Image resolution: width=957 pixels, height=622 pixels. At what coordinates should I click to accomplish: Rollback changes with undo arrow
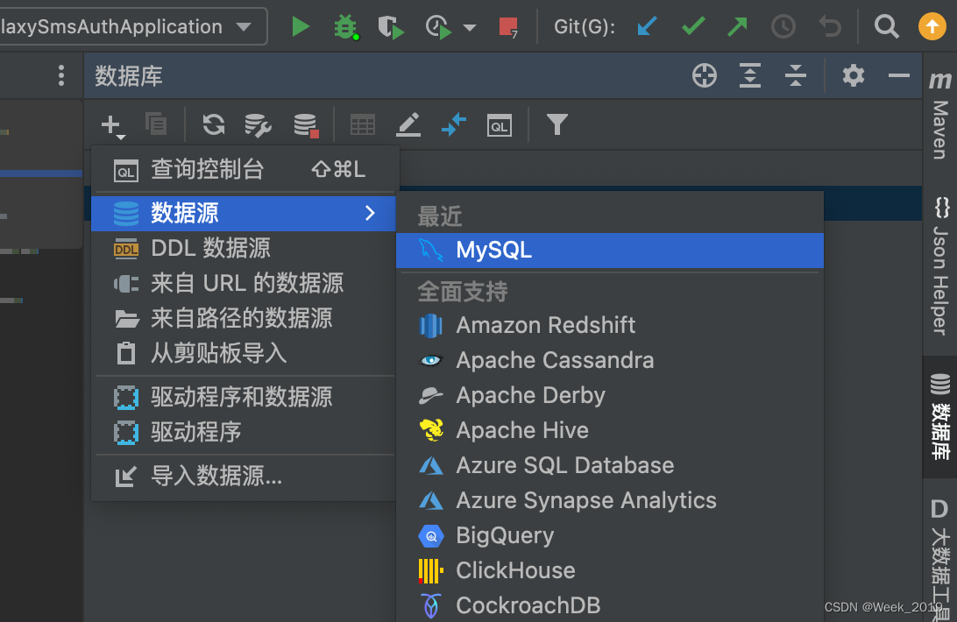(830, 27)
